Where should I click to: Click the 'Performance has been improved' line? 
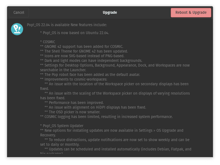(74, 103)
